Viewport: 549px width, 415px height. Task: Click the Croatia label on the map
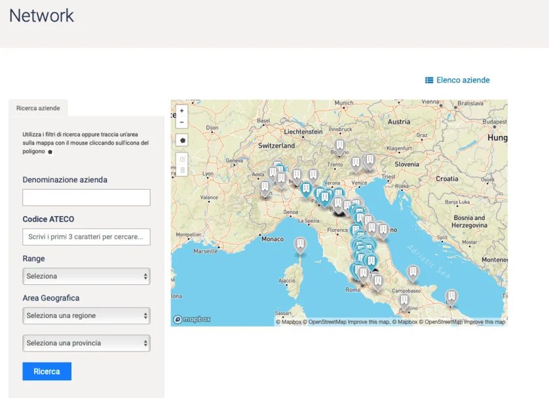[447, 179]
